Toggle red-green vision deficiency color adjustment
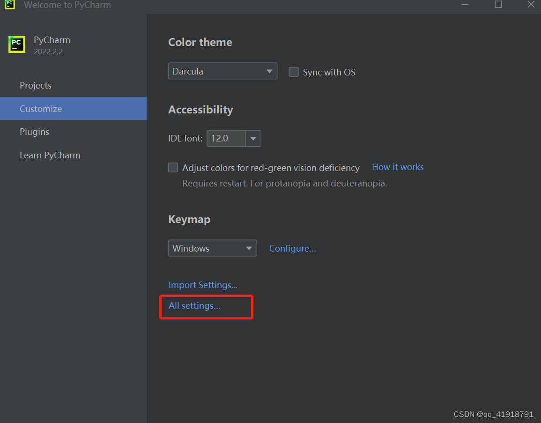Viewport: 541px width, 423px height. tap(173, 167)
